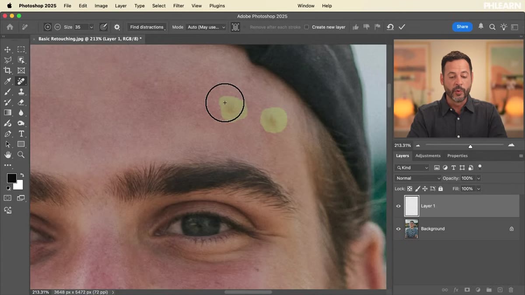Viewport: 525px width, 295px height.
Task: Click the blue Share button
Action: (x=462, y=27)
